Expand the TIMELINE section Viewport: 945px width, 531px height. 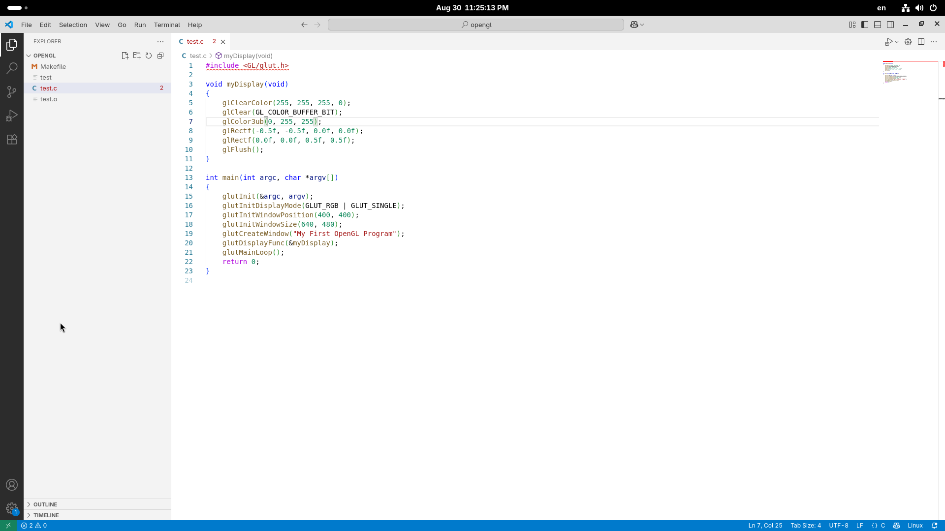pyautogui.click(x=97, y=515)
